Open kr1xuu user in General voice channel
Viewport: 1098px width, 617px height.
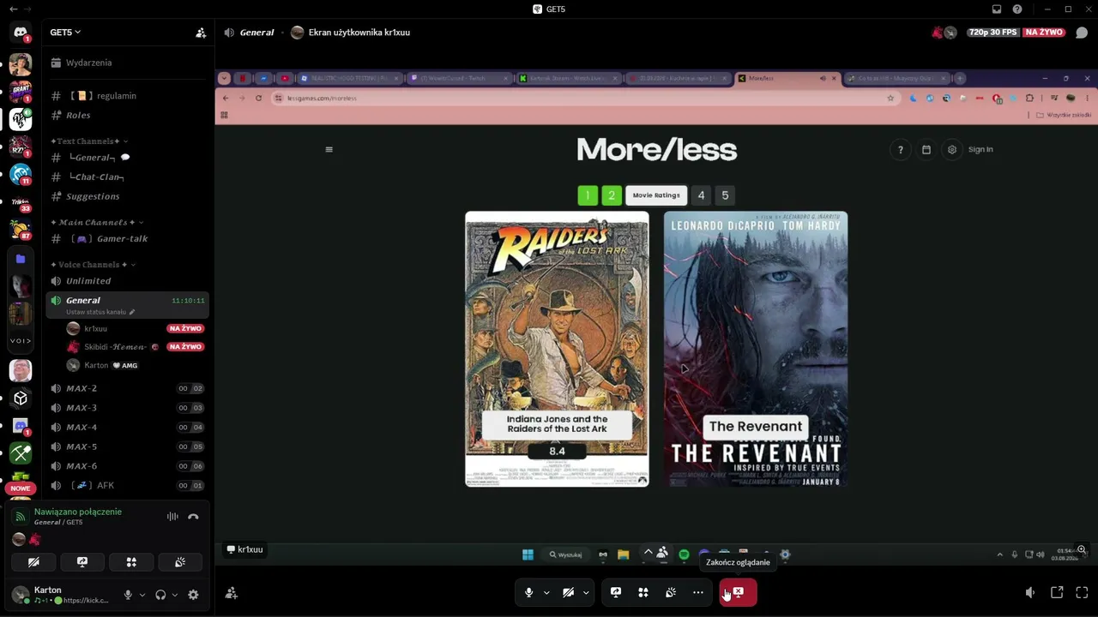pos(136,328)
